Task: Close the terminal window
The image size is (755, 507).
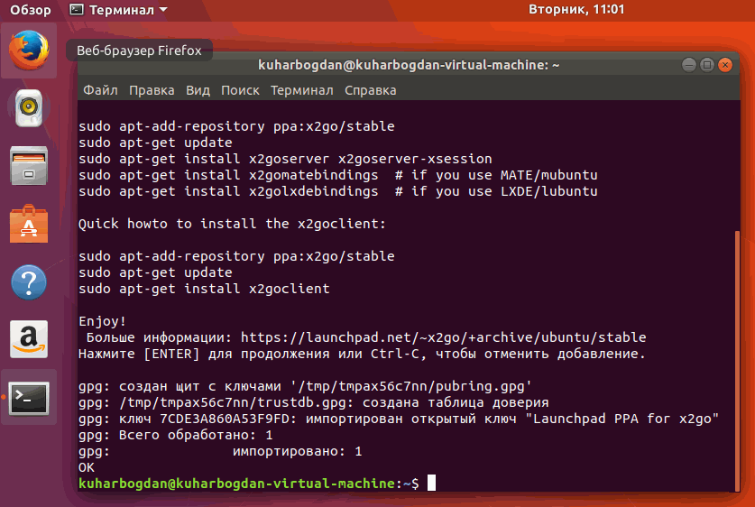Action: (725, 65)
